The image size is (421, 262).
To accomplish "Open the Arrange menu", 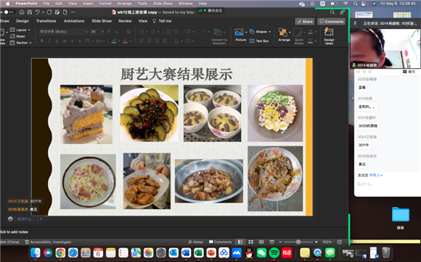I will coord(284,35).
